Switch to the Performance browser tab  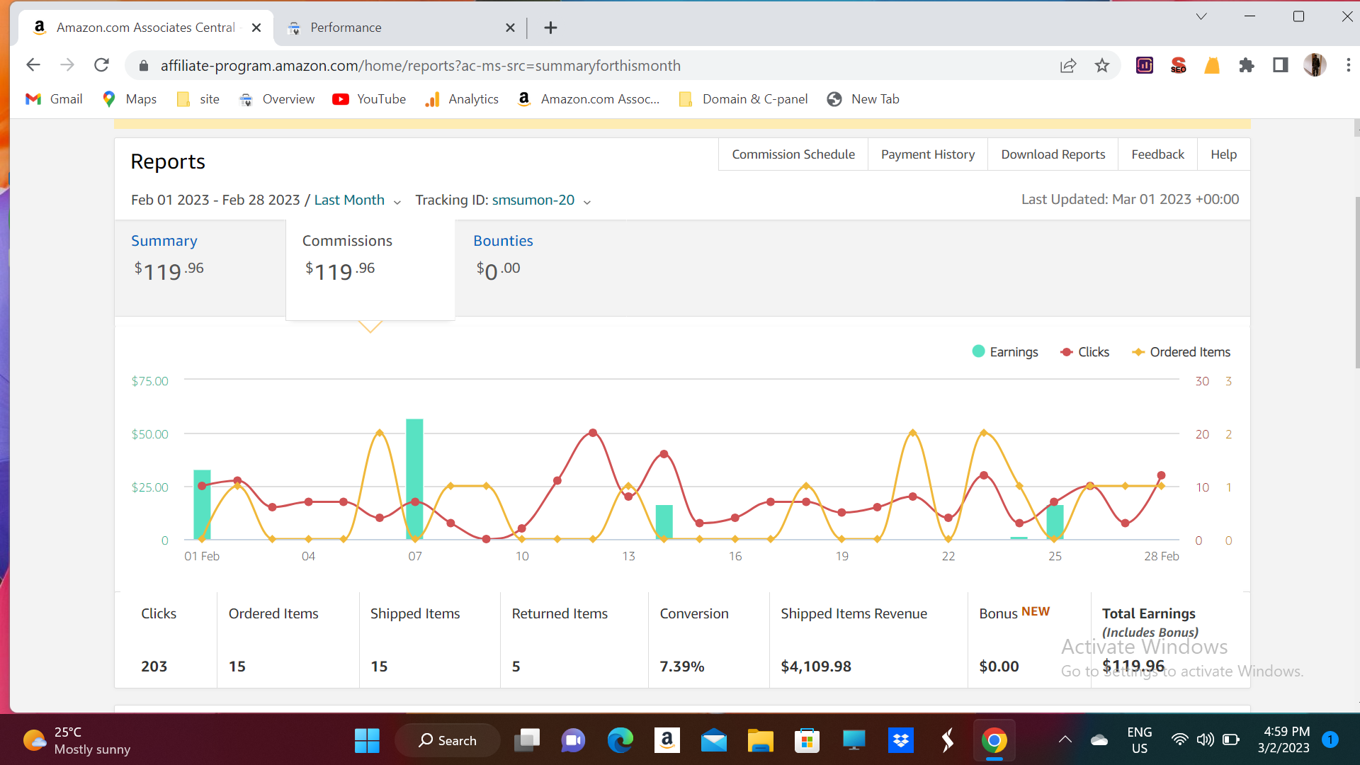(400, 28)
